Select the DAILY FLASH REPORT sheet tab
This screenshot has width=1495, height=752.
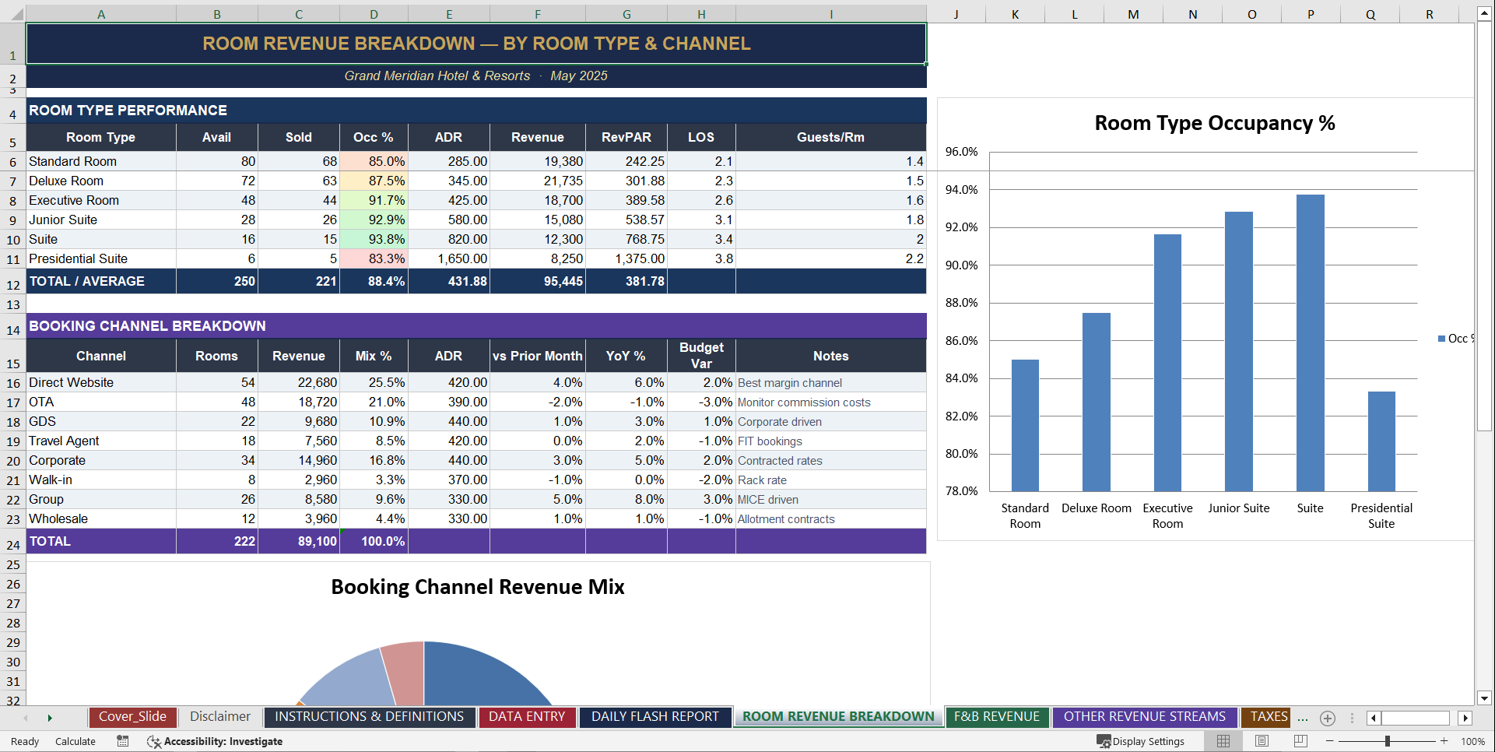[x=655, y=717]
